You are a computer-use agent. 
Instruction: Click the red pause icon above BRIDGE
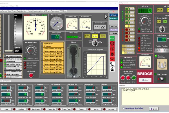click(114, 12)
